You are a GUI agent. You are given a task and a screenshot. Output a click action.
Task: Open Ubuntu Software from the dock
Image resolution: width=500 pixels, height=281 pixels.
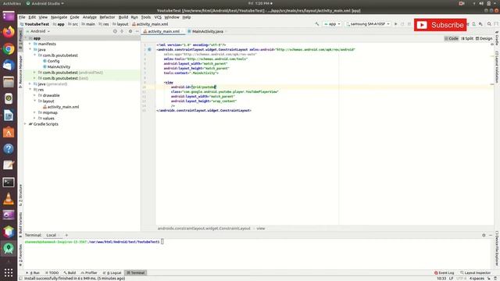[x=9, y=132]
